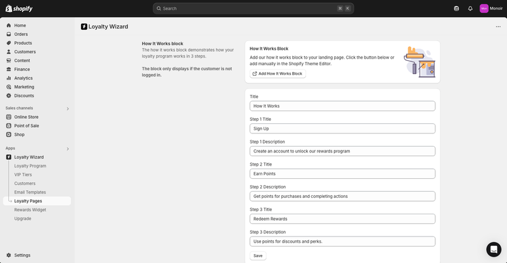
Task: Click the Shopify logo
Action: pos(19,8)
